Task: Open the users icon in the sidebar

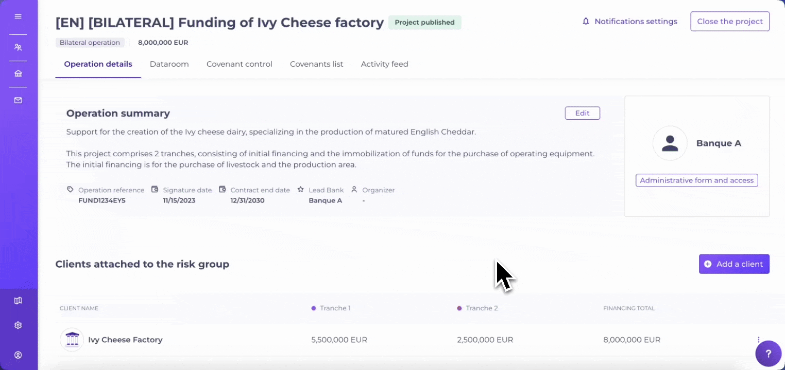Action: [18, 47]
